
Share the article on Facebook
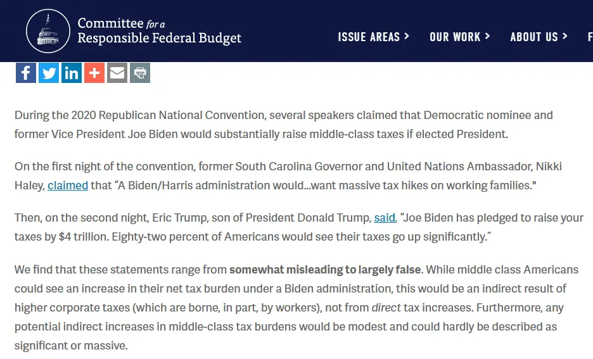coord(26,73)
